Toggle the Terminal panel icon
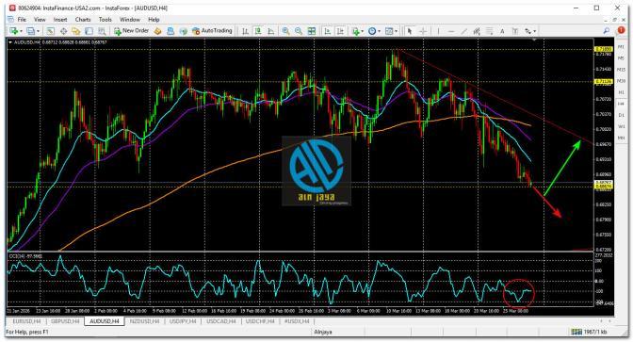Viewport: 633px width, 342px height. [x=89, y=31]
